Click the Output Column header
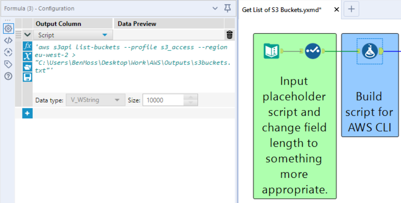This screenshot has width=401, height=203. point(73,24)
